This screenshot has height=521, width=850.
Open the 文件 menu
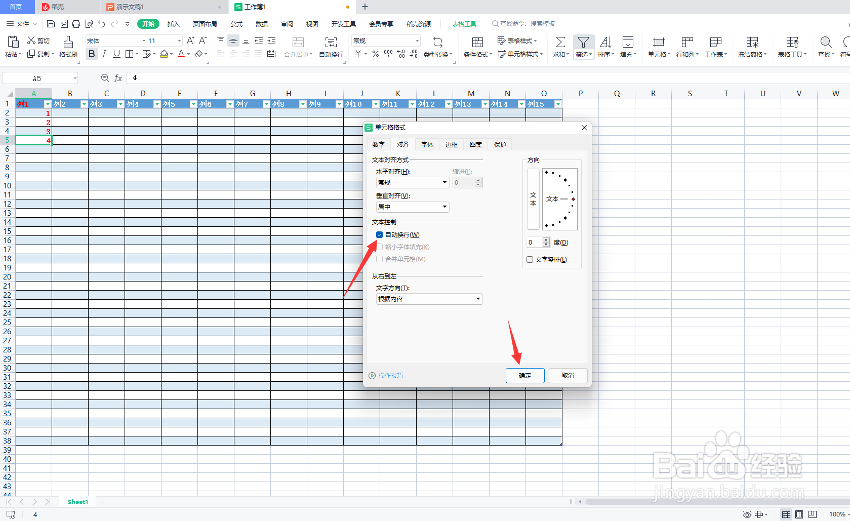[x=22, y=24]
